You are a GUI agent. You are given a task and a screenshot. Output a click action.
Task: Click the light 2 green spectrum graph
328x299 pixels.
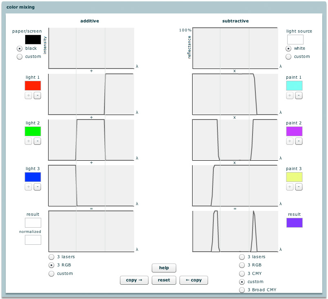91,140
